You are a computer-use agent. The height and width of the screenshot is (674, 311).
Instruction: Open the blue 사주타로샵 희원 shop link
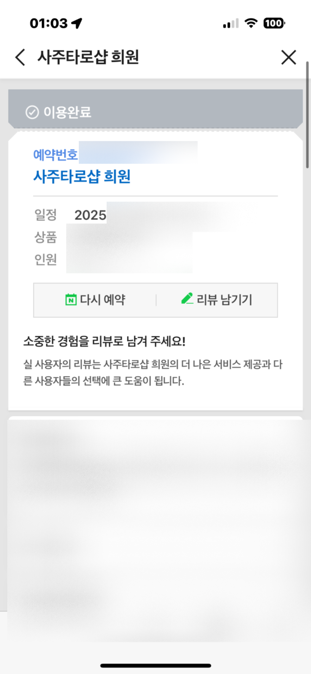coord(82,176)
